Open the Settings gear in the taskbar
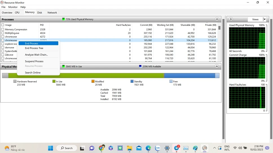This screenshot has width=273, height=153. (x=167, y=148)
